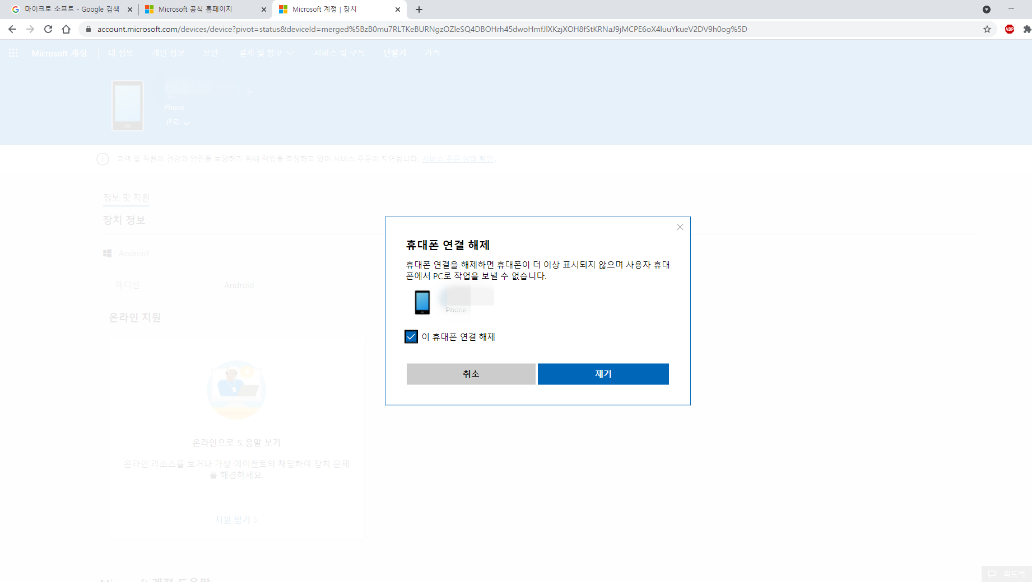Viewport: 1032px width, 582px height.
Task: Open the ABP adblock extension icon
Action: pos(1010,29)
